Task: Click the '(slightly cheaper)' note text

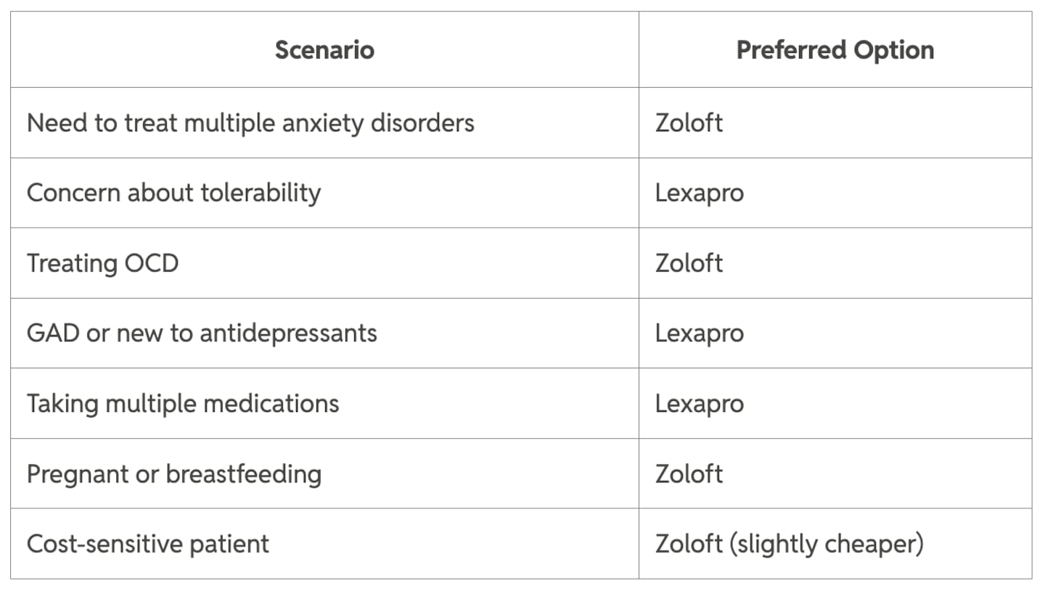Action: click(x=827, y=544)
